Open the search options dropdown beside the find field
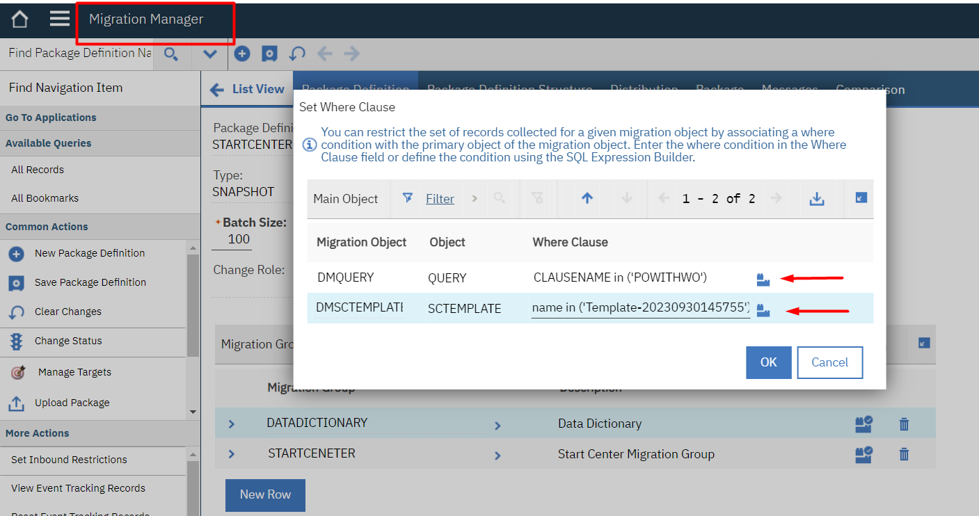Image resolution: width=979 pixels, height=516 pixels. (x=209, y=53)
